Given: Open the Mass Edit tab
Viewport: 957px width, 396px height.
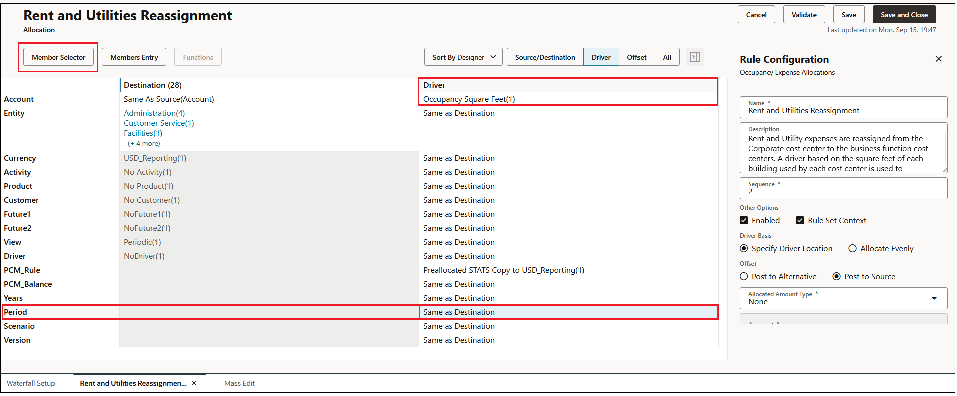Looking at the screenshot, I should click(x=239, y=383).
